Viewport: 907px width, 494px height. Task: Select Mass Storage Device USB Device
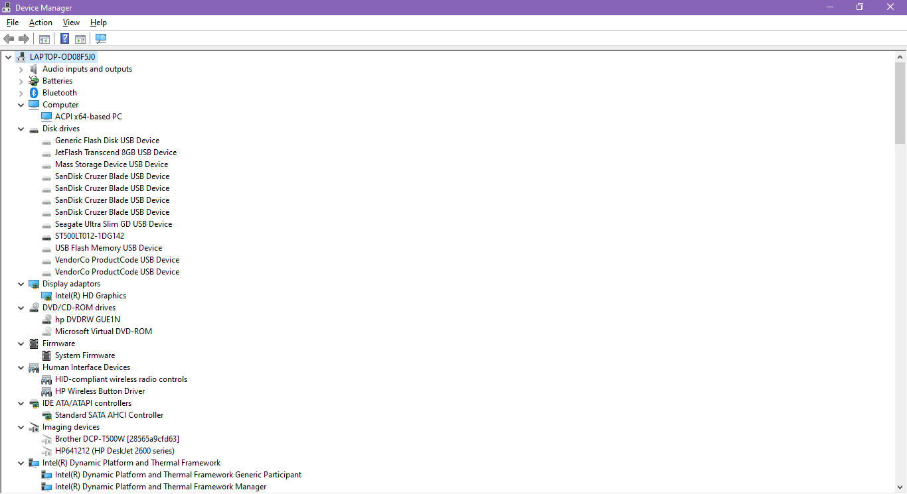tap(112, 164)
